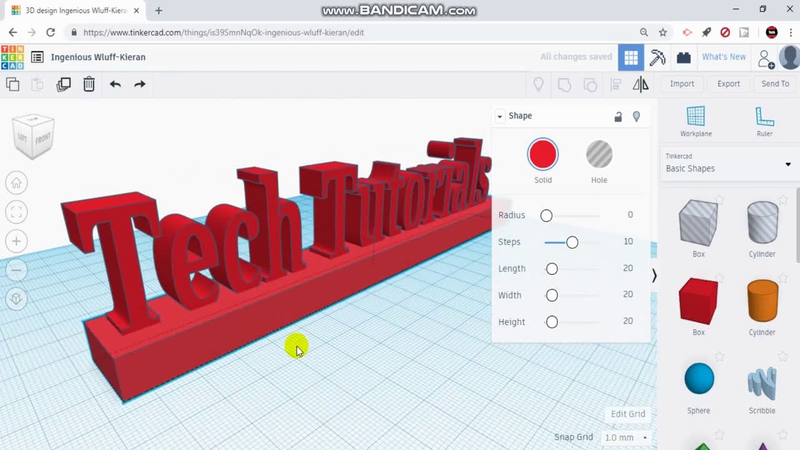This screenshot has width=800, height=450.
Task: Click the Zoom out minus icon
Action: (x=16, y=270)
